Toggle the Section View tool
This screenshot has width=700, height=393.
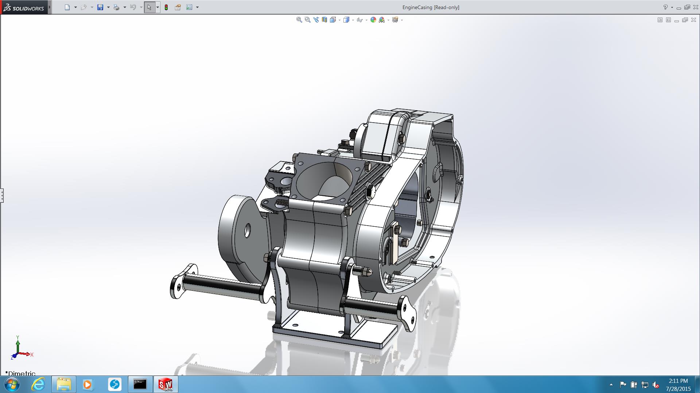[x=324, y=20]
